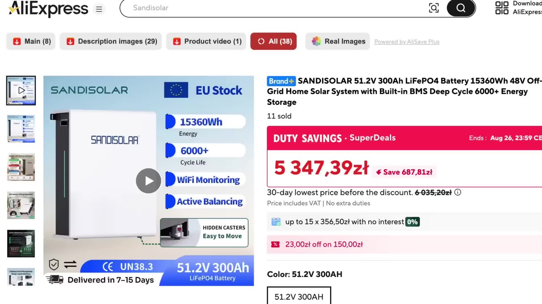Viewport: 542px width, 304px height.
Task: Click the QR code download app icon
Action: pos(502,8)
